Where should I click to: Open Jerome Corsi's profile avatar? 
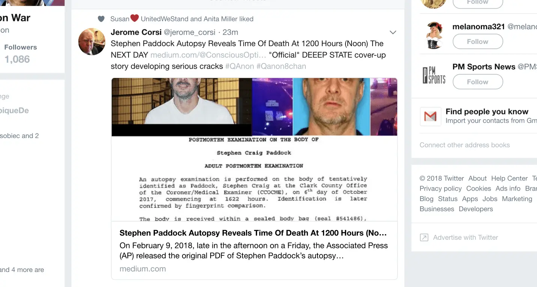(x=92, y=42)
